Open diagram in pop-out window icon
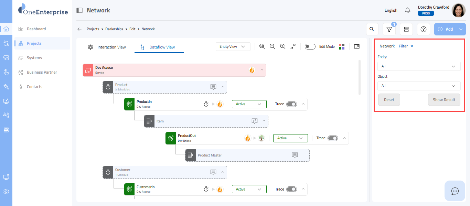This screenshot has height=206, width=470. pyautogui.click(x=357, y=46)
